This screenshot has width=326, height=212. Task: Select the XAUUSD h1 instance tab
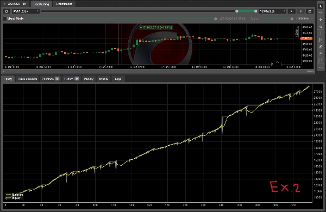point(15,4)
